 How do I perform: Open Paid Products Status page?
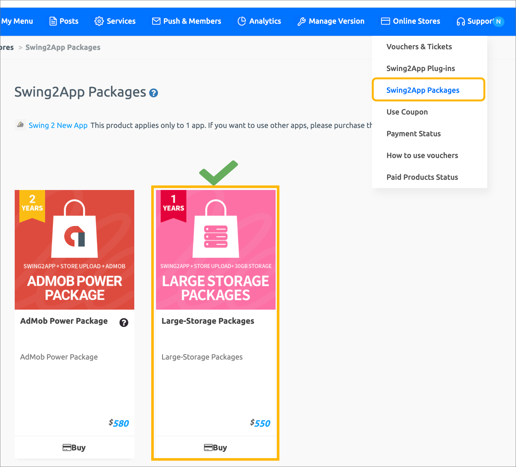click(x=422, y=177)
